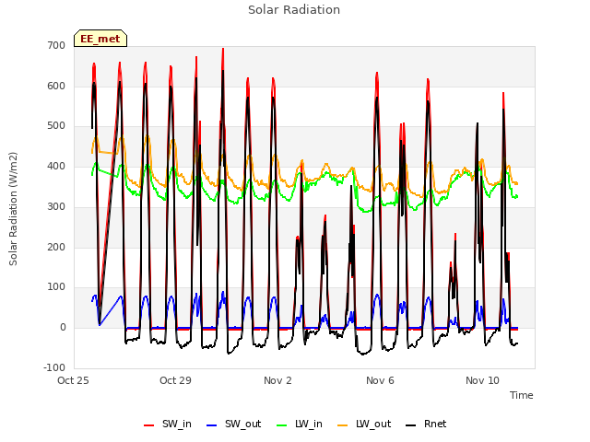The height and width of the screenshot is (442, 590).
Task: Click the 500 y-axis tick label
Action: coord(56,126)
